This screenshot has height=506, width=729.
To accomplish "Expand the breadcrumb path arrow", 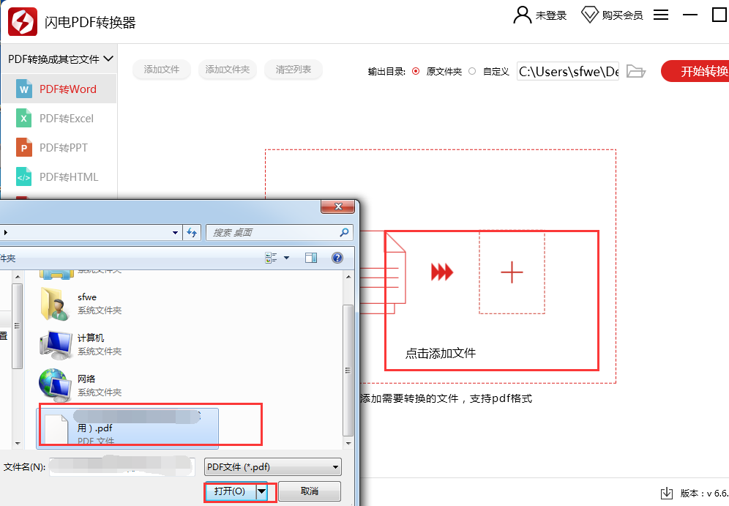I will (5, 232).
